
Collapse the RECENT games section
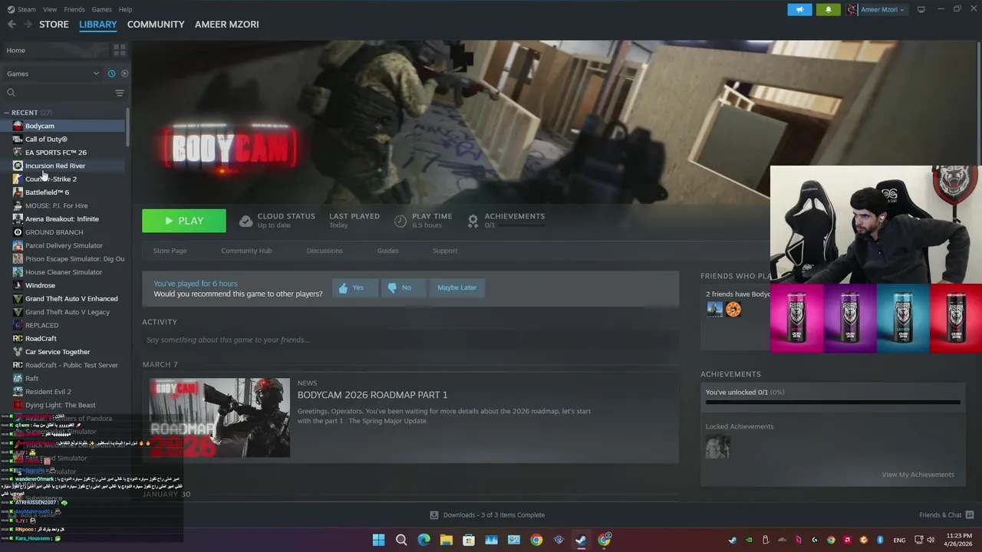point(6,113)
